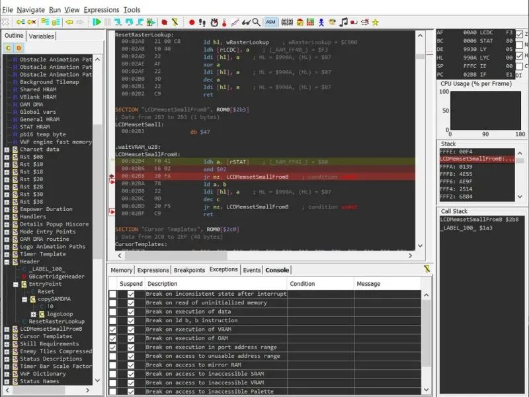Uncheck break on execution of VRAM
This screenshot has height=397, width=529.
[x=112, y=330]
